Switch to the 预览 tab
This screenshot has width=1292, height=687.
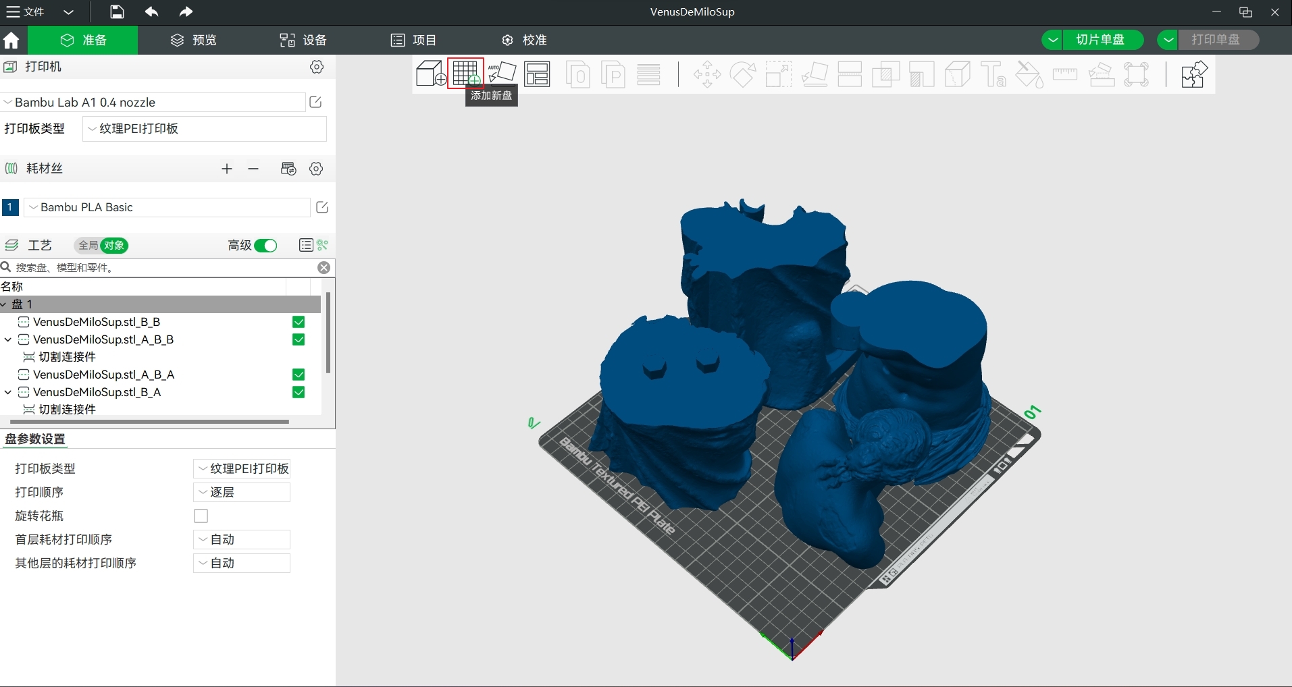pyautogui.click(x=193, y=40)
